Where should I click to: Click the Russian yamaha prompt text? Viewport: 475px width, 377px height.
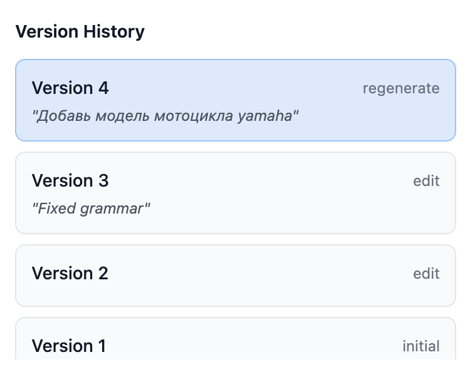click(165, 116)
